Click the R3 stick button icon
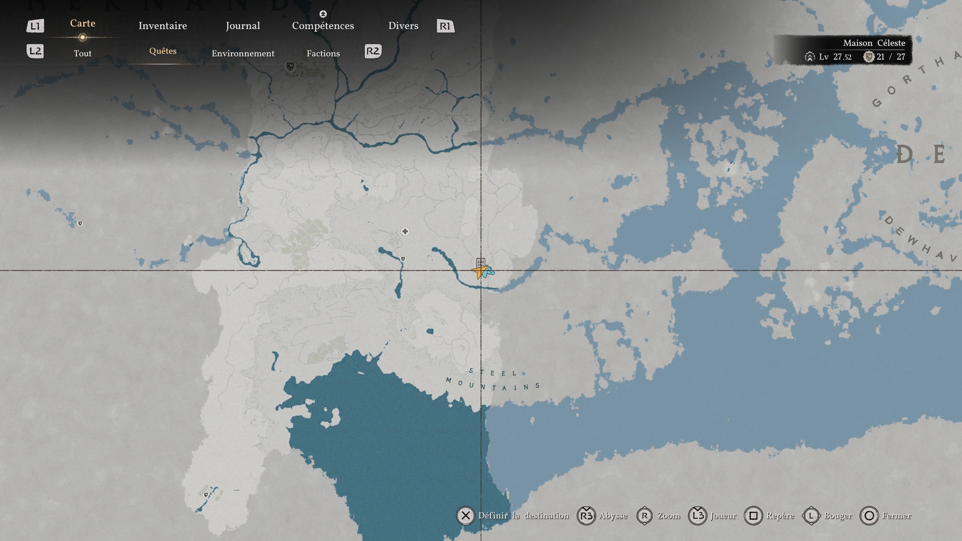Screen dimensions: 962x541 click(x=586, y=516)
